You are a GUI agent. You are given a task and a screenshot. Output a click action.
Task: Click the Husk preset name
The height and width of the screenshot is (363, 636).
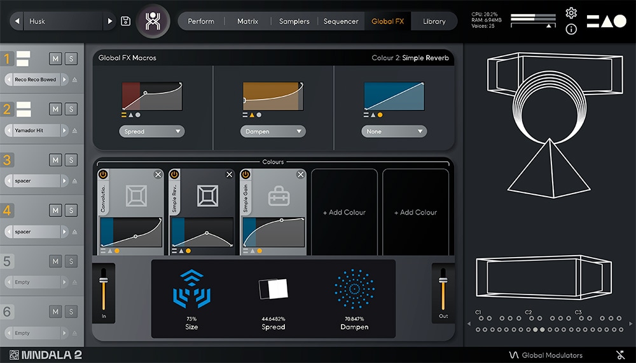[x=64, y=21]
